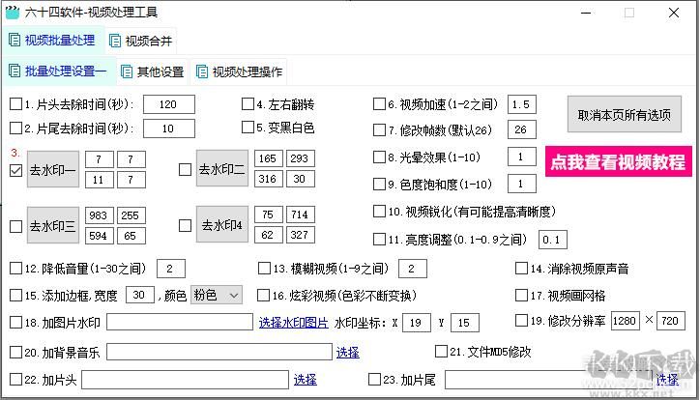Click the 其他设置 tab icon
The height and width of the screenshot is (400, 700).
pos(127,71)
